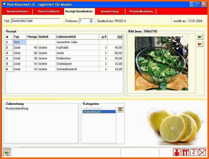Click the g/E column header

(103, 37)
